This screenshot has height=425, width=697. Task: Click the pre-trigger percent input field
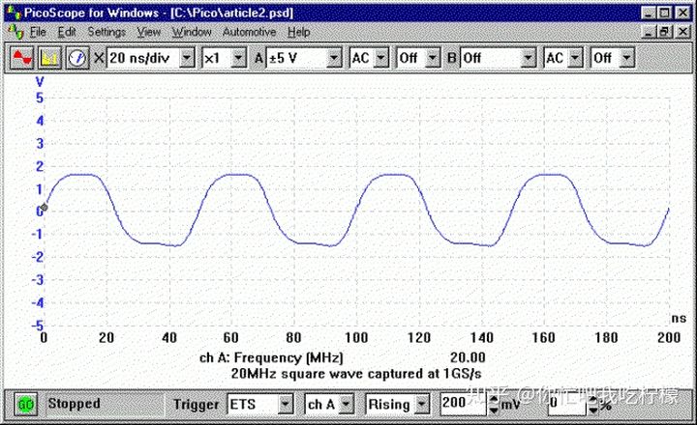567,404
